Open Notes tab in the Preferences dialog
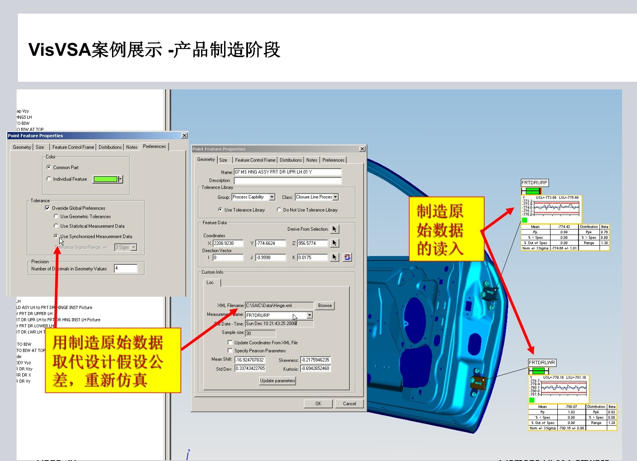Screen dimensions: 637x461 (x=132, y=147)
